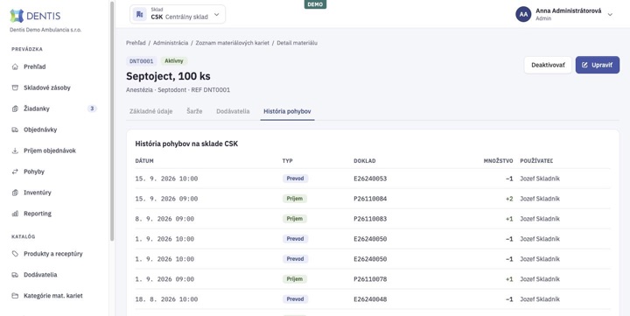Click the Aktívny status badge
The image size is (630, 316).
(x=174, y=61)
